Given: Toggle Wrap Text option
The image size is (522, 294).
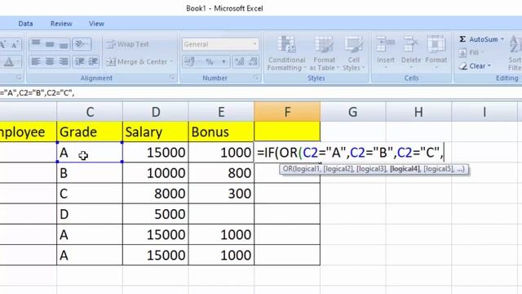Looking at the screenshot, I should click(x=127, y=44).
